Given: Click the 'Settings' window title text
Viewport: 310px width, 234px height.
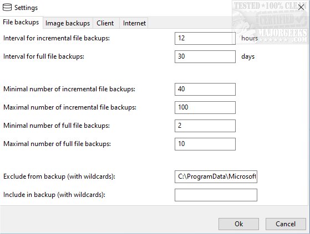Looking at the screenshot, I should click(x=26, y=8).
